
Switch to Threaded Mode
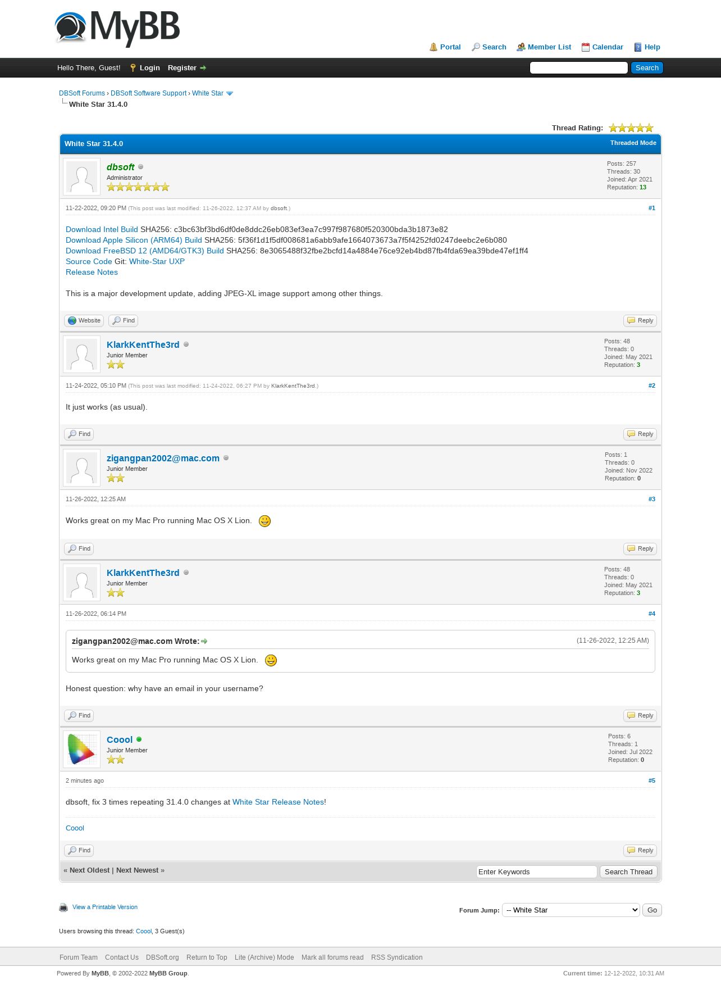pos(633,143)
